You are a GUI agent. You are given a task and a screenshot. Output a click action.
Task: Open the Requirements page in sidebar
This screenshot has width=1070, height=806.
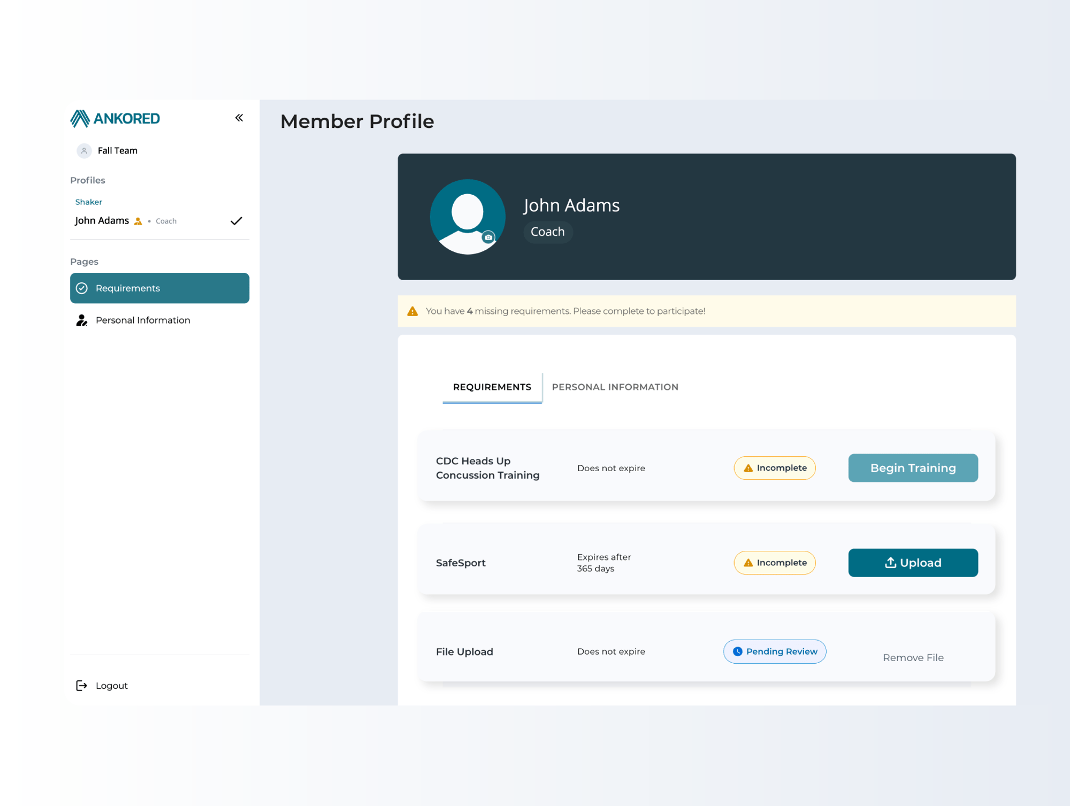[159, 288]
